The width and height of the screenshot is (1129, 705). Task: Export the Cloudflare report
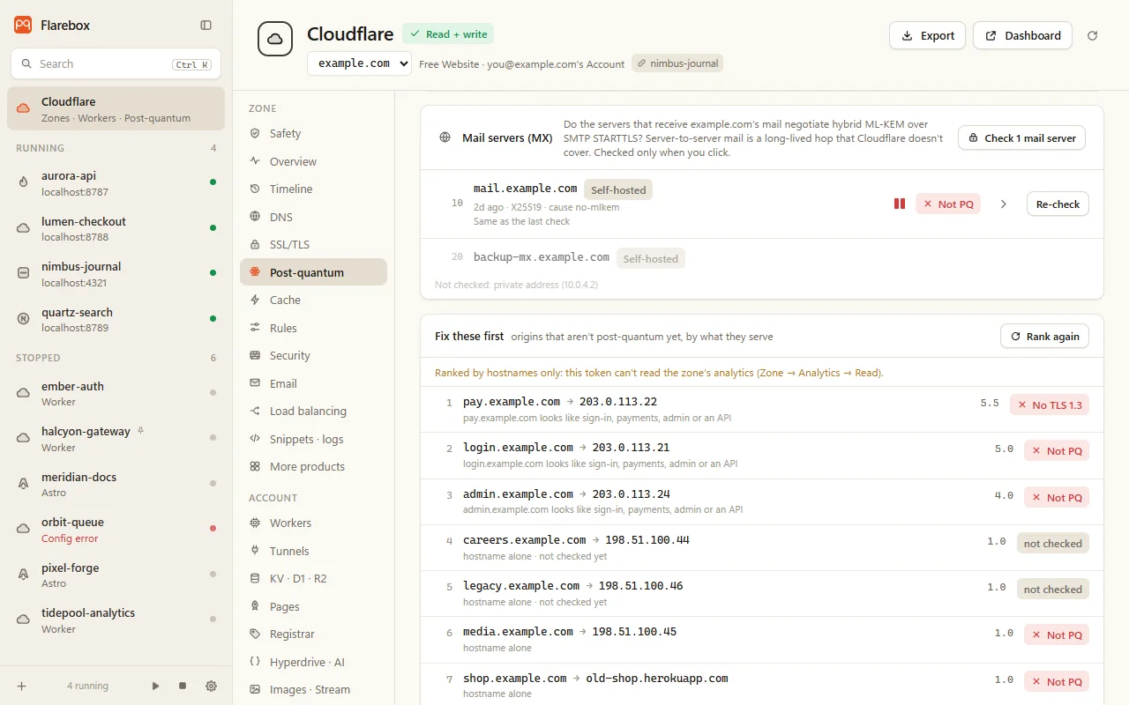coord(927,35)
